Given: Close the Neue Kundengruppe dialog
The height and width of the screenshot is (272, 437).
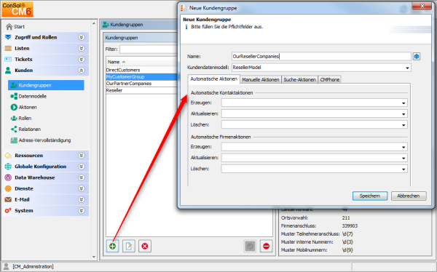Looking at the screenshot, I should tap(422, 6).
